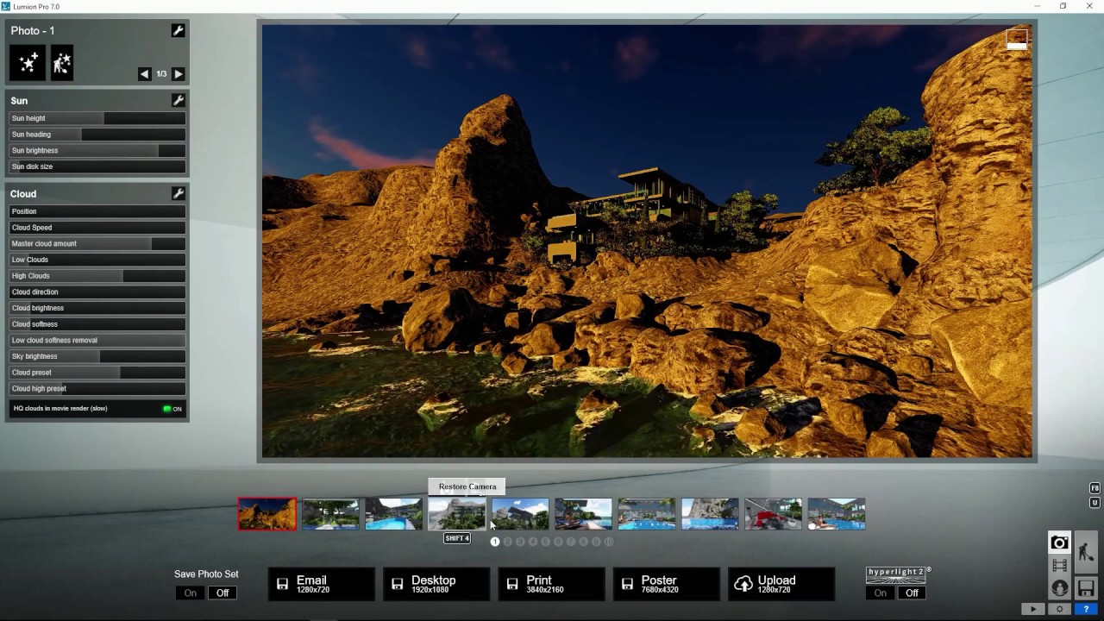Image resolution: width=1104 pixels, height=621 pixels.
Task: Open Panorama mode globe icon
Action: [1059, 588]
